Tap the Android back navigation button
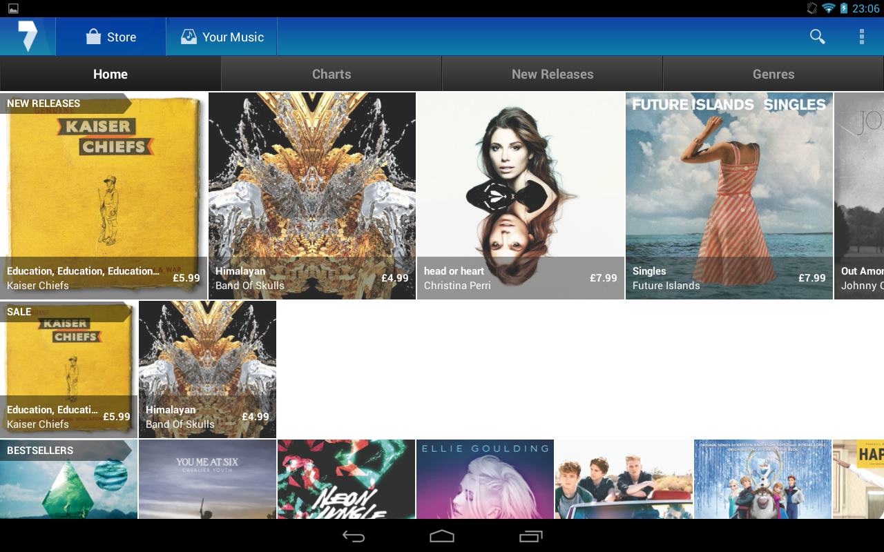The height and width of the screenshot is (552, 884). click(x=354, y=536)
